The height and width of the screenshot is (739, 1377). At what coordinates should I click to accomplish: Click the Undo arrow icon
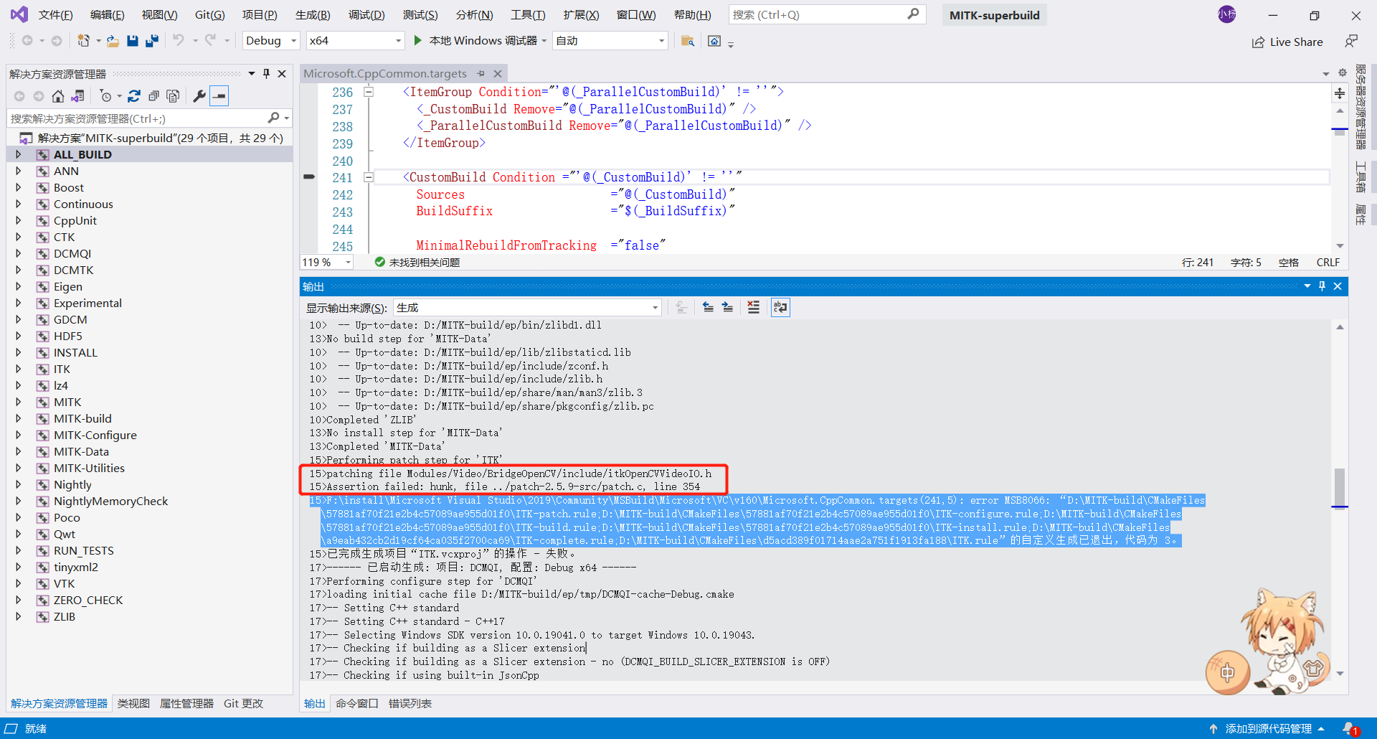pos(179,41)
